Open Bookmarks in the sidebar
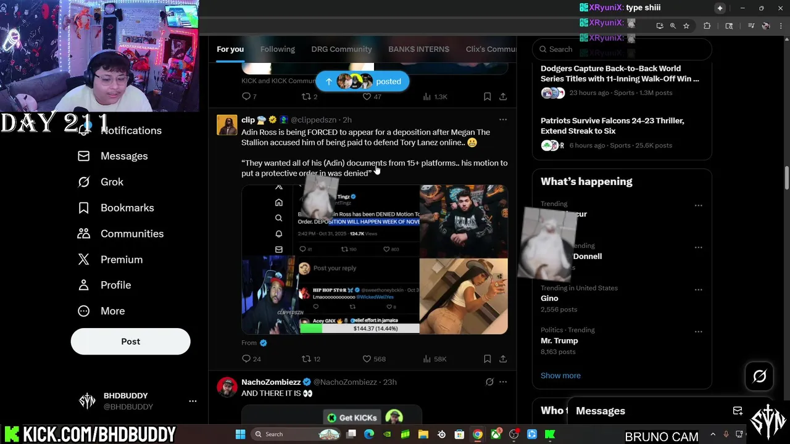Image resolution: width=790 pixels, height=444 pixels. (x=127, y=208)
